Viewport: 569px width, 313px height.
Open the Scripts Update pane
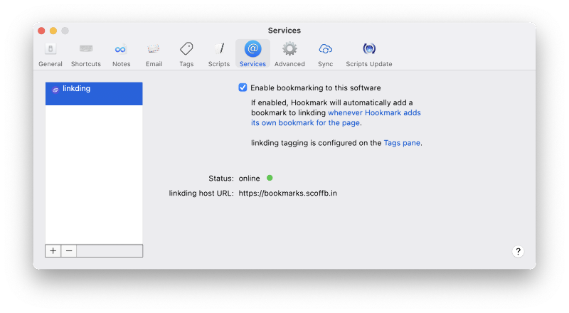pyautogui.click(x=368, y=54)
